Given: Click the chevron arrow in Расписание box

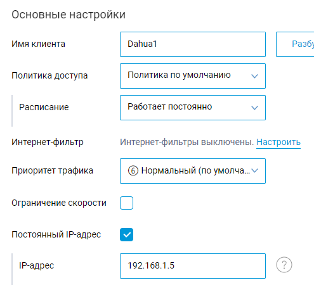Looking at the screenshot, I should point(254,108).
